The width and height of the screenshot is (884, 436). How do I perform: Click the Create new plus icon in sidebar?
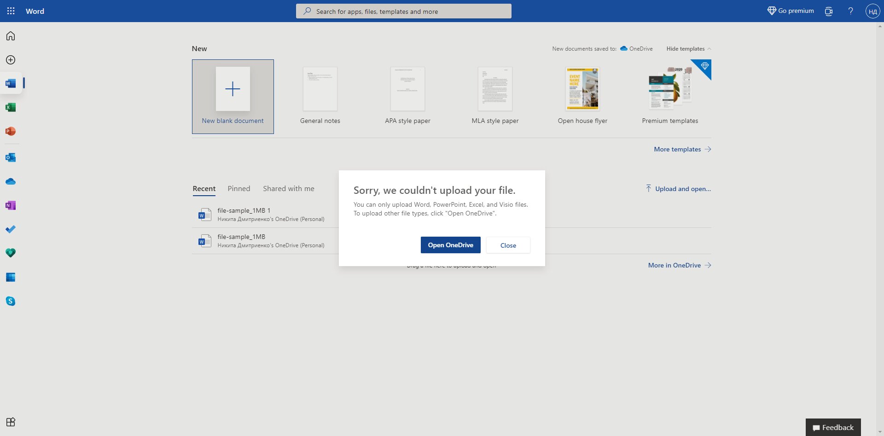point(11,60)
